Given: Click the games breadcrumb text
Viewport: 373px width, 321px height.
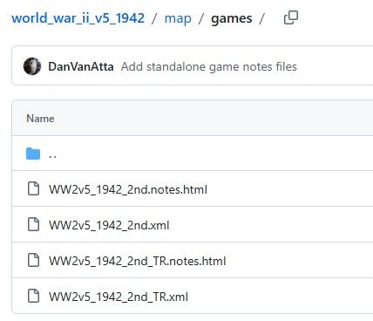Looking at the screenshot, I should tap(232, 19).
